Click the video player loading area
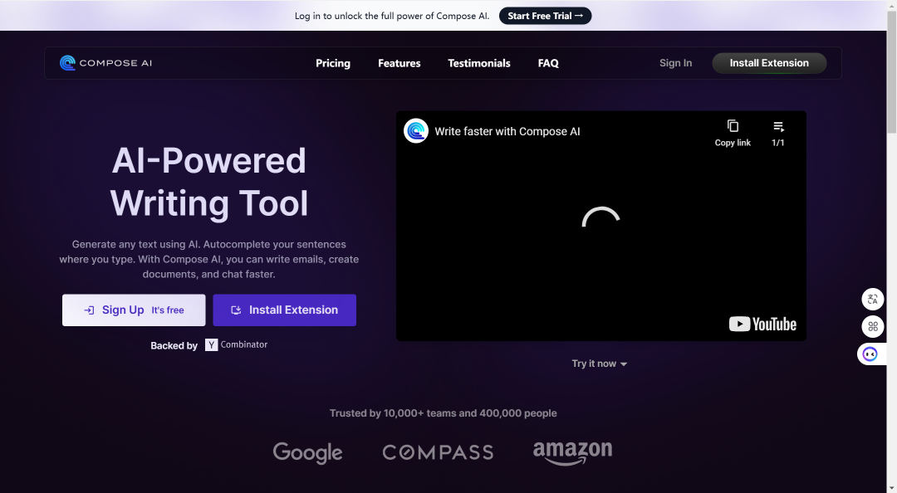The image size is (897, 493). pos(600,226)
